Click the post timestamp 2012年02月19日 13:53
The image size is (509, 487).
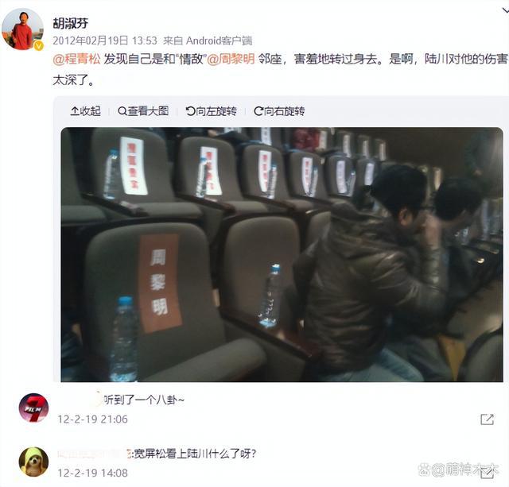click(x=105, y=41)
